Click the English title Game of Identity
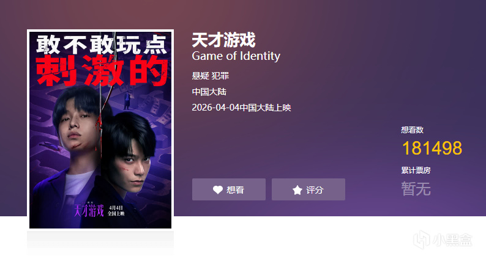The width and height of the screenshot is (486, 256). (x=236, y=56)
